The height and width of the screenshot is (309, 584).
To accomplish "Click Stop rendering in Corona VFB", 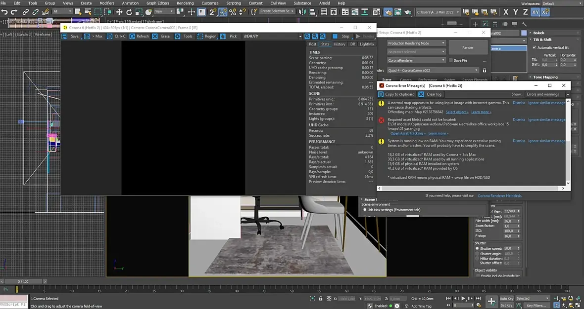I will point(341,37).
